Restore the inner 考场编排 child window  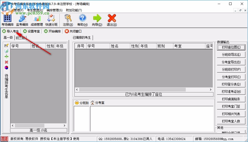tap(240, 10)
